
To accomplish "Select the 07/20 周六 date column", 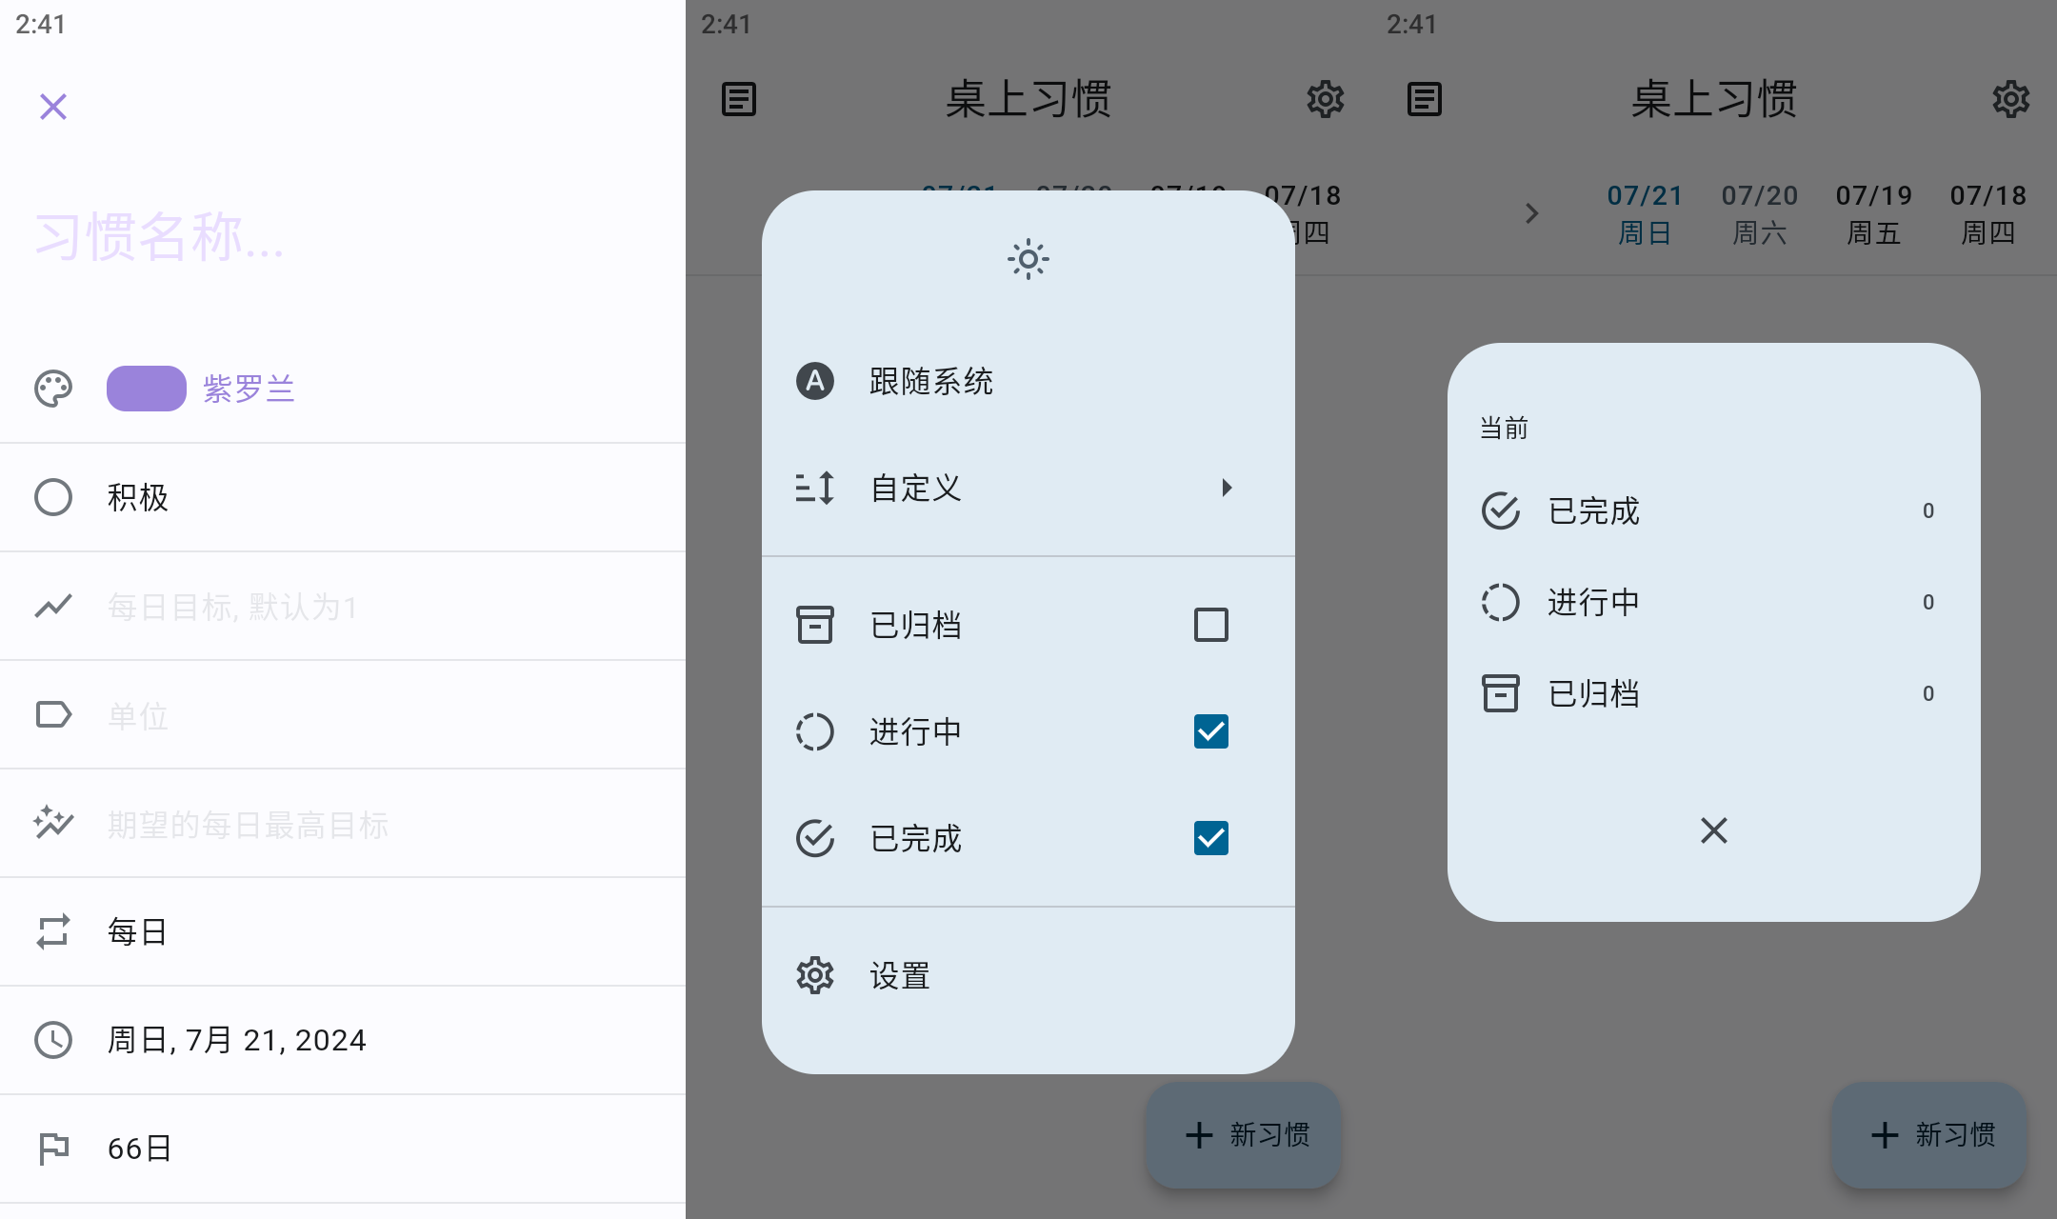I will pos(1760,214).
